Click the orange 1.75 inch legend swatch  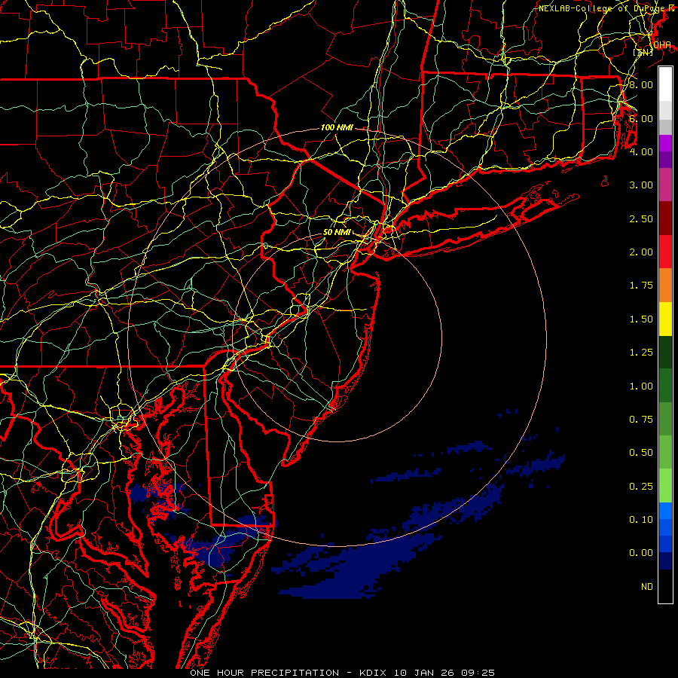pos(665,286)
